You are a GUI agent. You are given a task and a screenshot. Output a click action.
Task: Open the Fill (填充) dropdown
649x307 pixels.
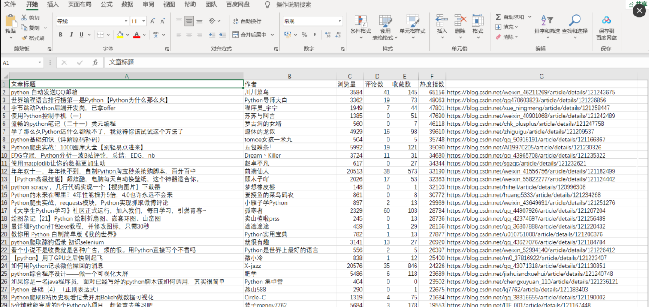(x=507, y=27)
